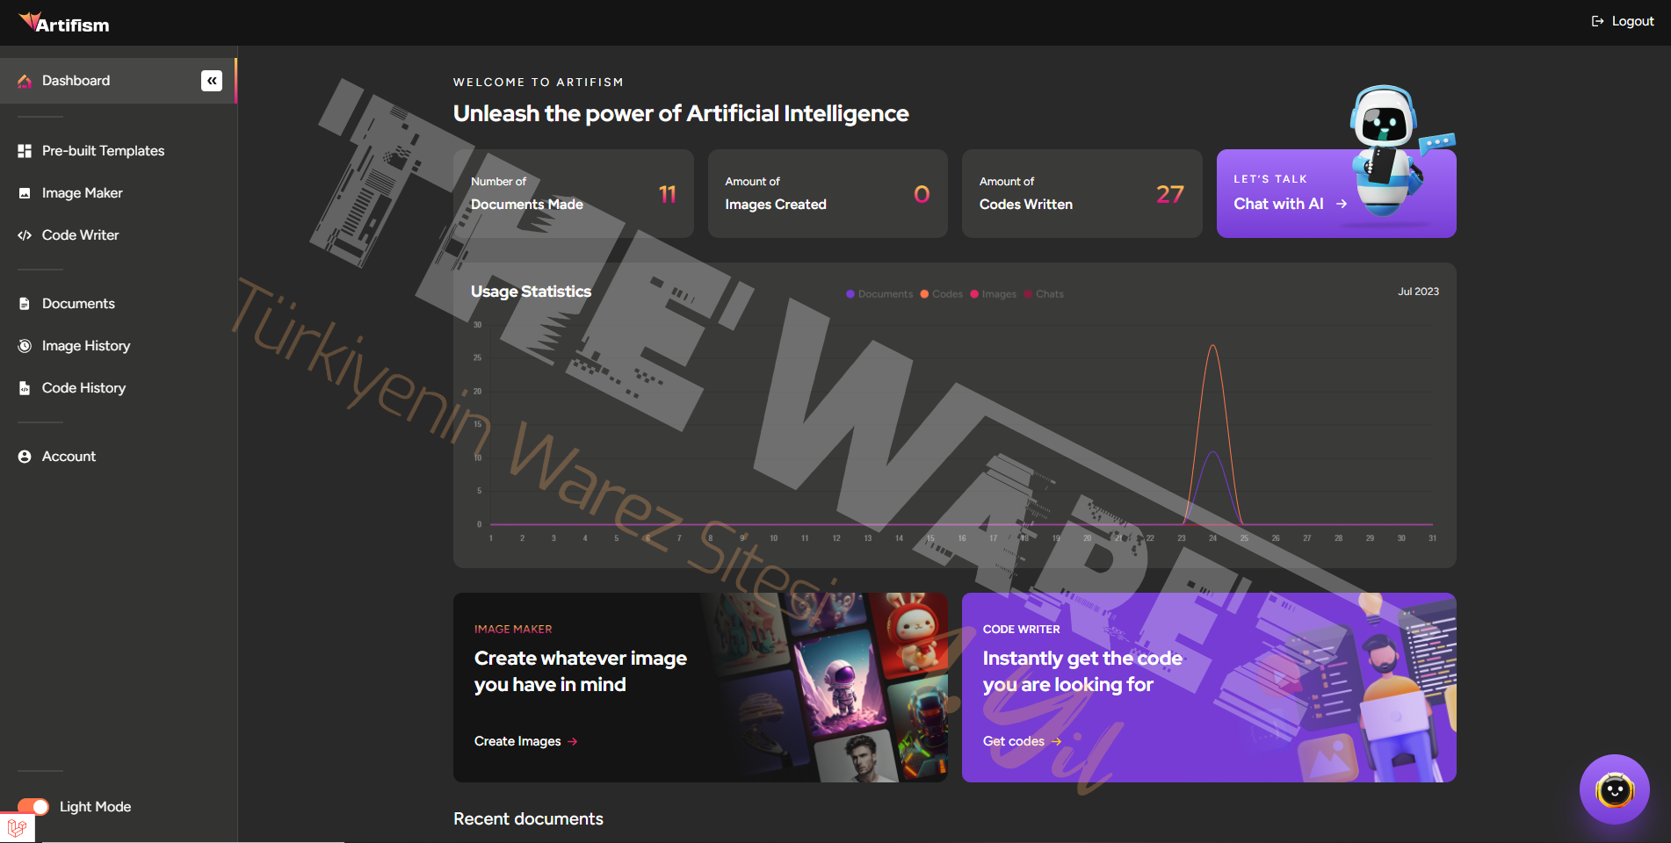This screenshot has height=843, width=1671.
Task: Collapse the sidebar with double-chevron button
Action: pyautogui.click(x=212, y=81)
